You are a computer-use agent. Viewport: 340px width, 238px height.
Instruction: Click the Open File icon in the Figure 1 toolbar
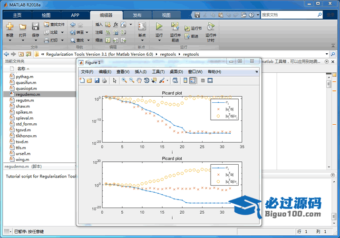pyautogui.click(x=89, y=80)
